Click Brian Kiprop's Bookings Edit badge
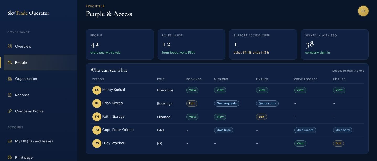This screenshot has width=377, height=161. pos(192,103)
